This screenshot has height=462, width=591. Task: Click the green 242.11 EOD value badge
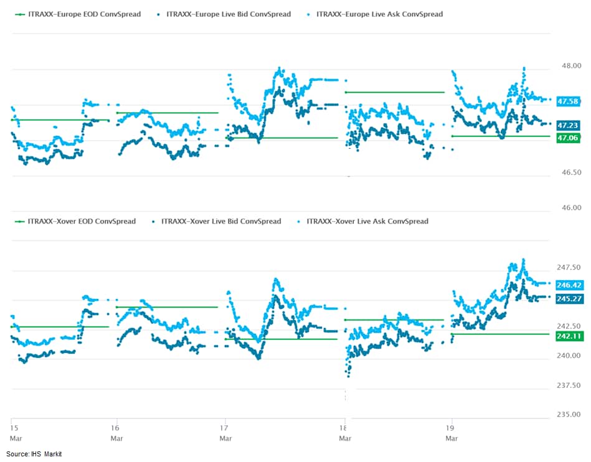[x=569, y=336]
